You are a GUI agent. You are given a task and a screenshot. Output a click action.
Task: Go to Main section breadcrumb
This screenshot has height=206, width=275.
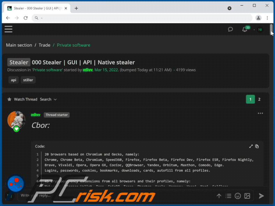19,45
